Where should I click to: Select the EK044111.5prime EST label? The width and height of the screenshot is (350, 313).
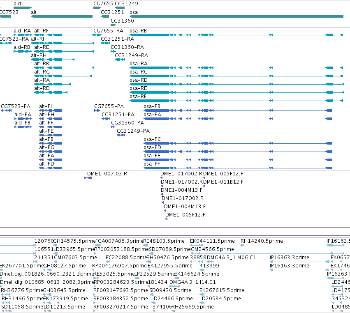pyautogui.click(x=212, y=241)
